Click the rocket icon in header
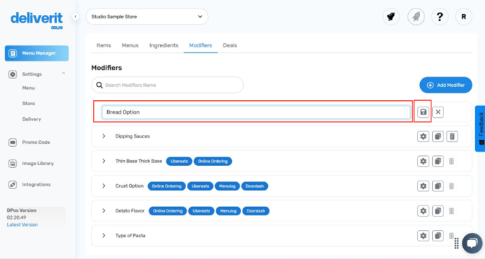Screen dimensions: 485x259 tap(416, 16)
